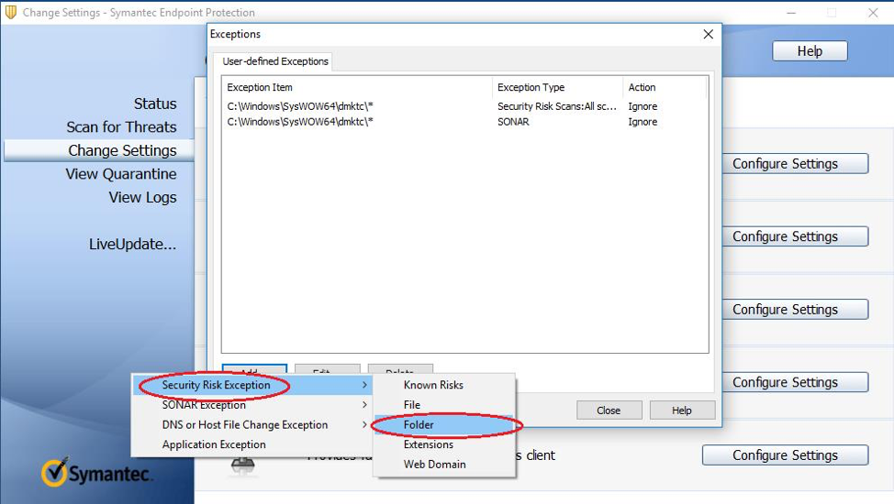
Task: Click Help button in Exceptions dialog
Action: tap(682, 411)
